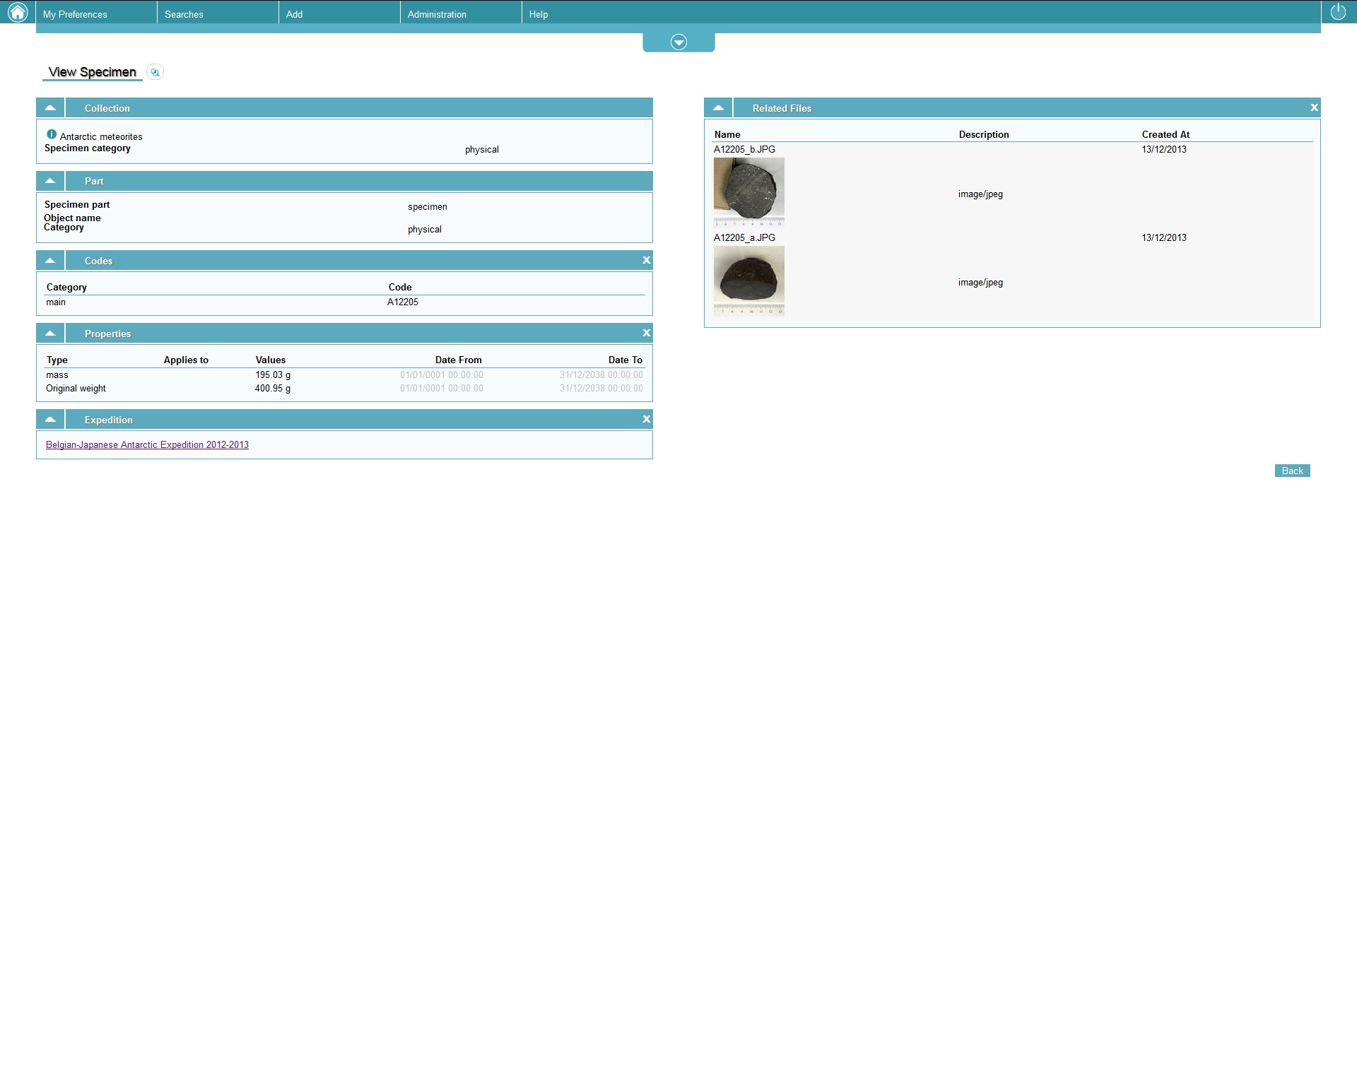
Task: Collapse the Properties section arrow
Action: click(x=50, y=334)
